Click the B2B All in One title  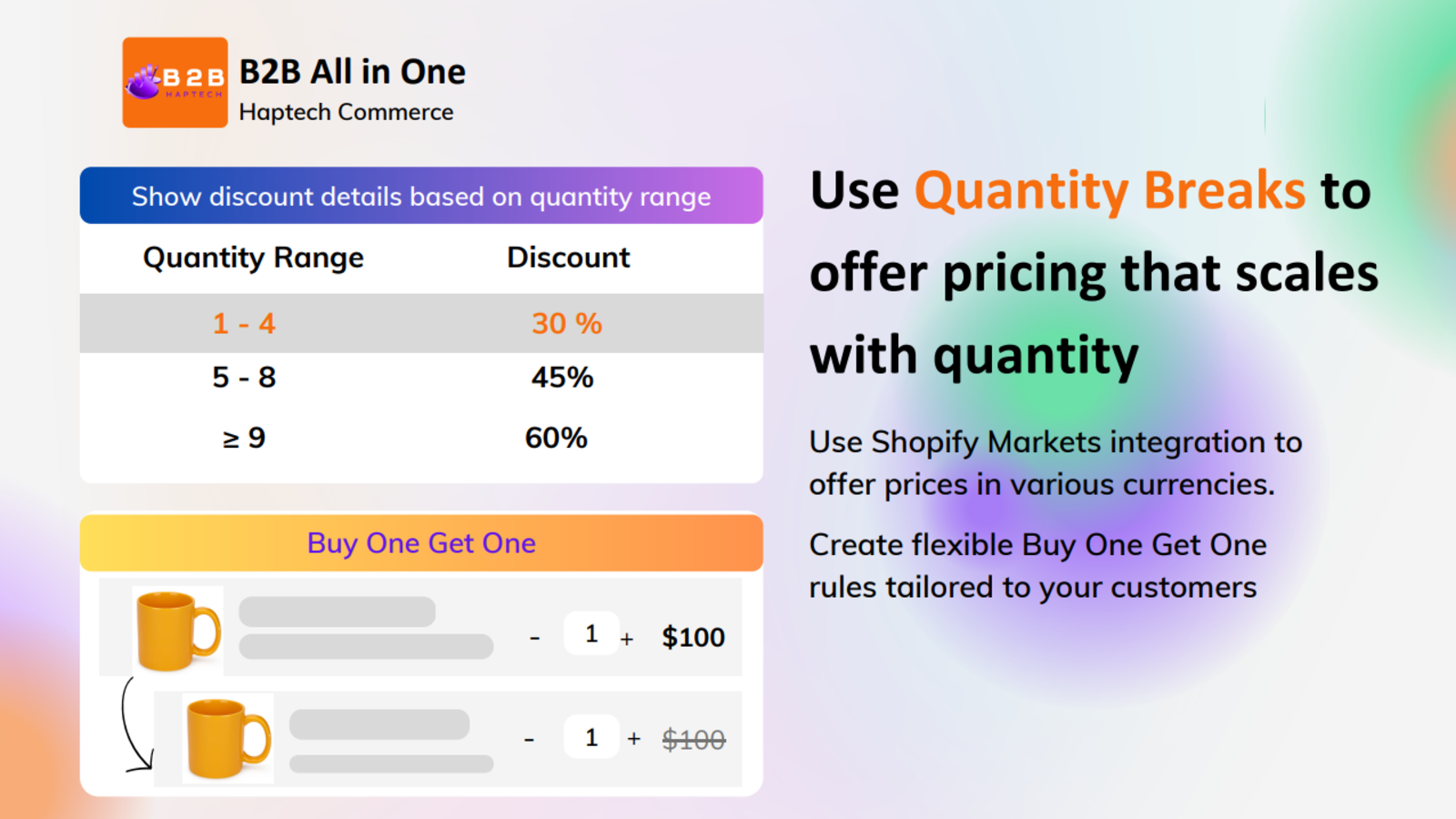(x=352, y=72)
